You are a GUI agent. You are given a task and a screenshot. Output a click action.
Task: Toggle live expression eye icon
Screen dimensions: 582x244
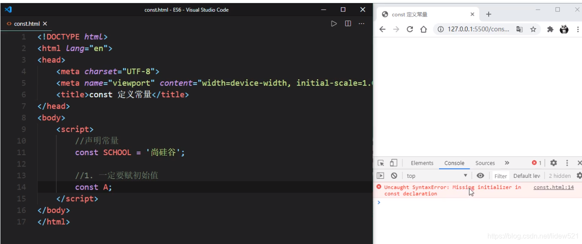pos(480,176)
